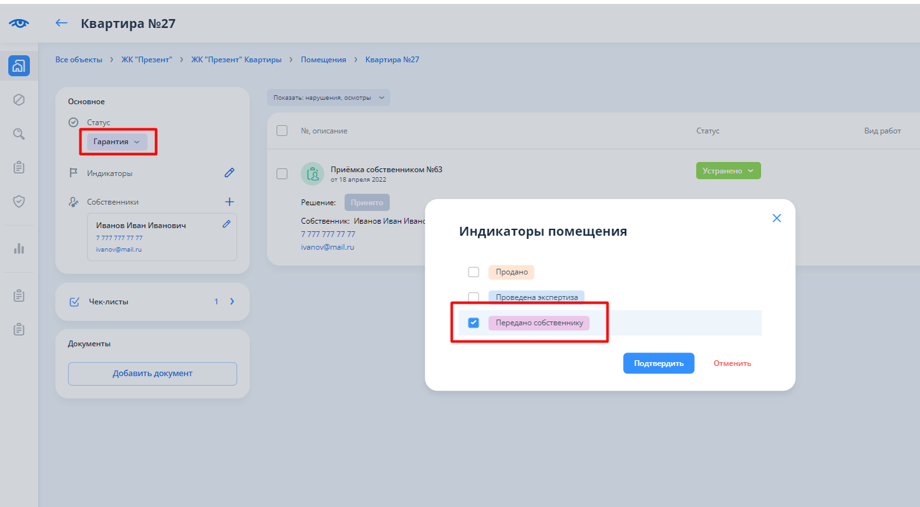Image resolution: width=920 pixels, height=507 pixels.
Task: Open the Чек-листы section arrow
Action: (x=232, y=302)
